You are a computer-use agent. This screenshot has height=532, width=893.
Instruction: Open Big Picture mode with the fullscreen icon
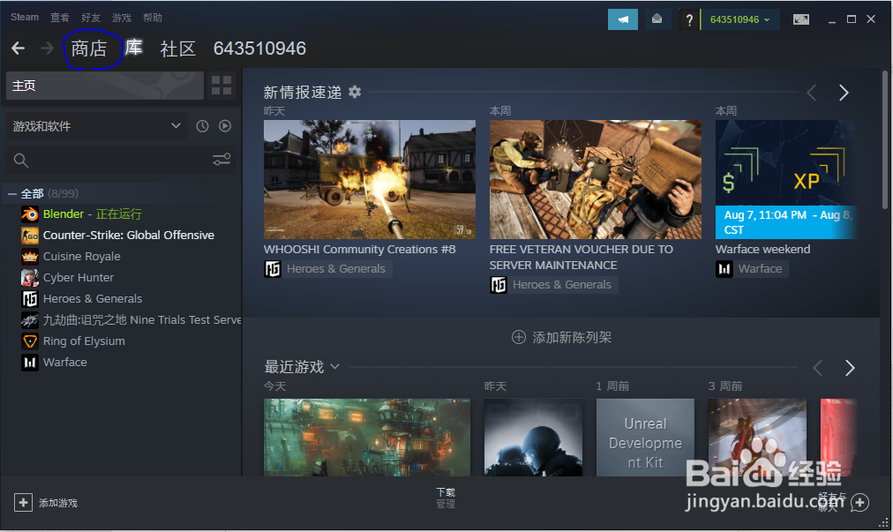tap(799, 19)
